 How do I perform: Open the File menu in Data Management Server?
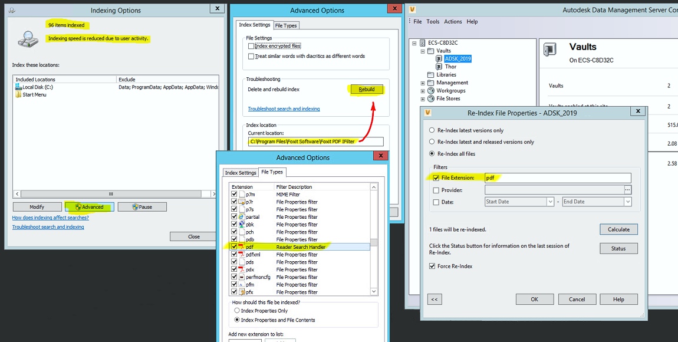(x=417, y=22)
